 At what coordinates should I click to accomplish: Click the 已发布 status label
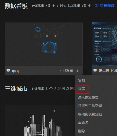click(x=68, y=70)
